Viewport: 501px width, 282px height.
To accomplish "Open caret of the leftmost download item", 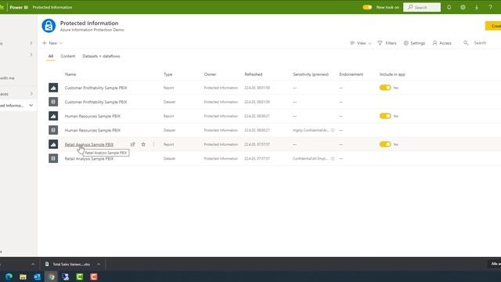I will click(33, 264).
